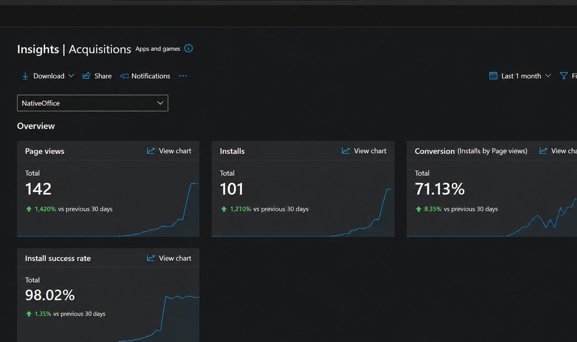Click the info icon beside Apps and games
The image size is (577, 342).
coord(188,48)
